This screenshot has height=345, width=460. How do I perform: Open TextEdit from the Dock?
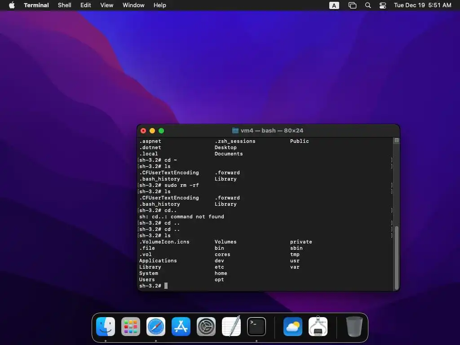(x=231, y=326)
